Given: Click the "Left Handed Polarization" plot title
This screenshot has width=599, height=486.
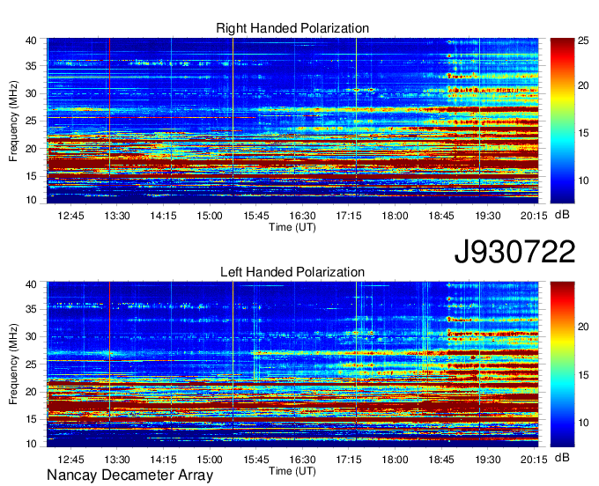Looking at the screenshot, I should coord(292,272).
